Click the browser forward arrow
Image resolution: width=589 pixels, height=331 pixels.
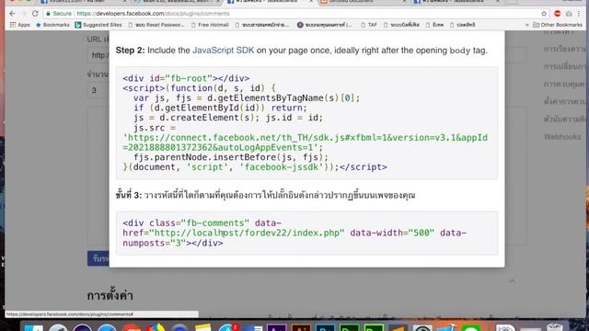(x=24, y=14)
